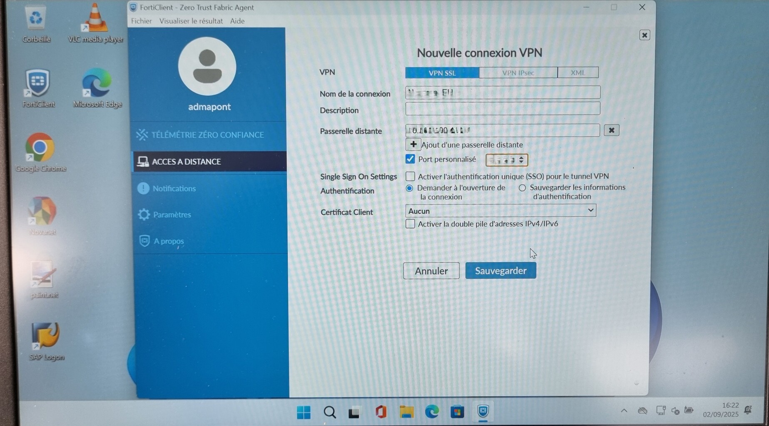The width and height of the screenshot is (769, 426).
Task: Activate dual IPv4/IPv6 address stack
Action: click(x=410, y=224)
